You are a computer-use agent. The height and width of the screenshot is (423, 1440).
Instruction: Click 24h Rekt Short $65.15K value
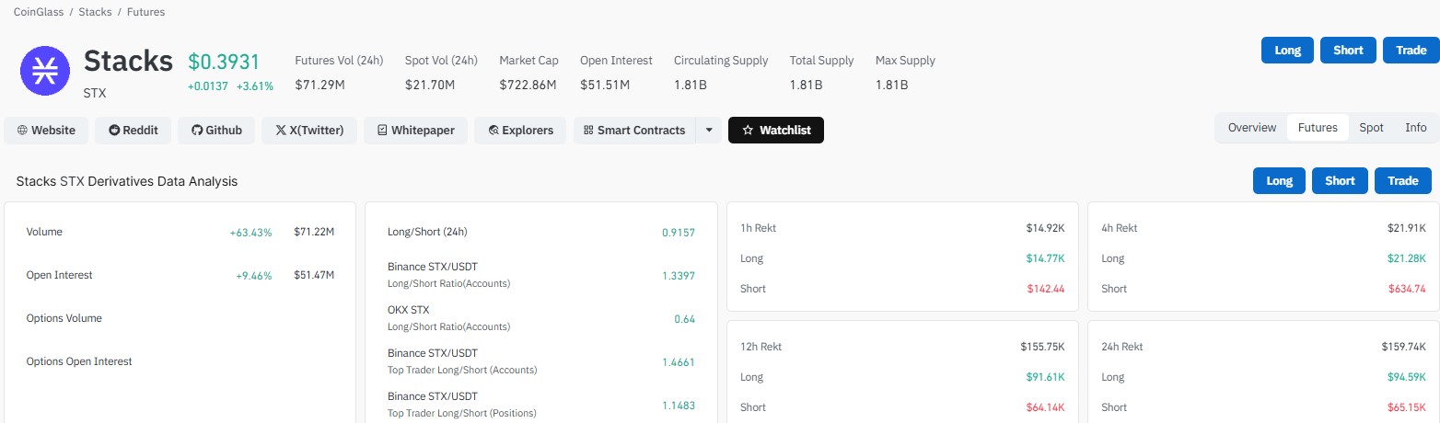click(x=1407, y=407)
